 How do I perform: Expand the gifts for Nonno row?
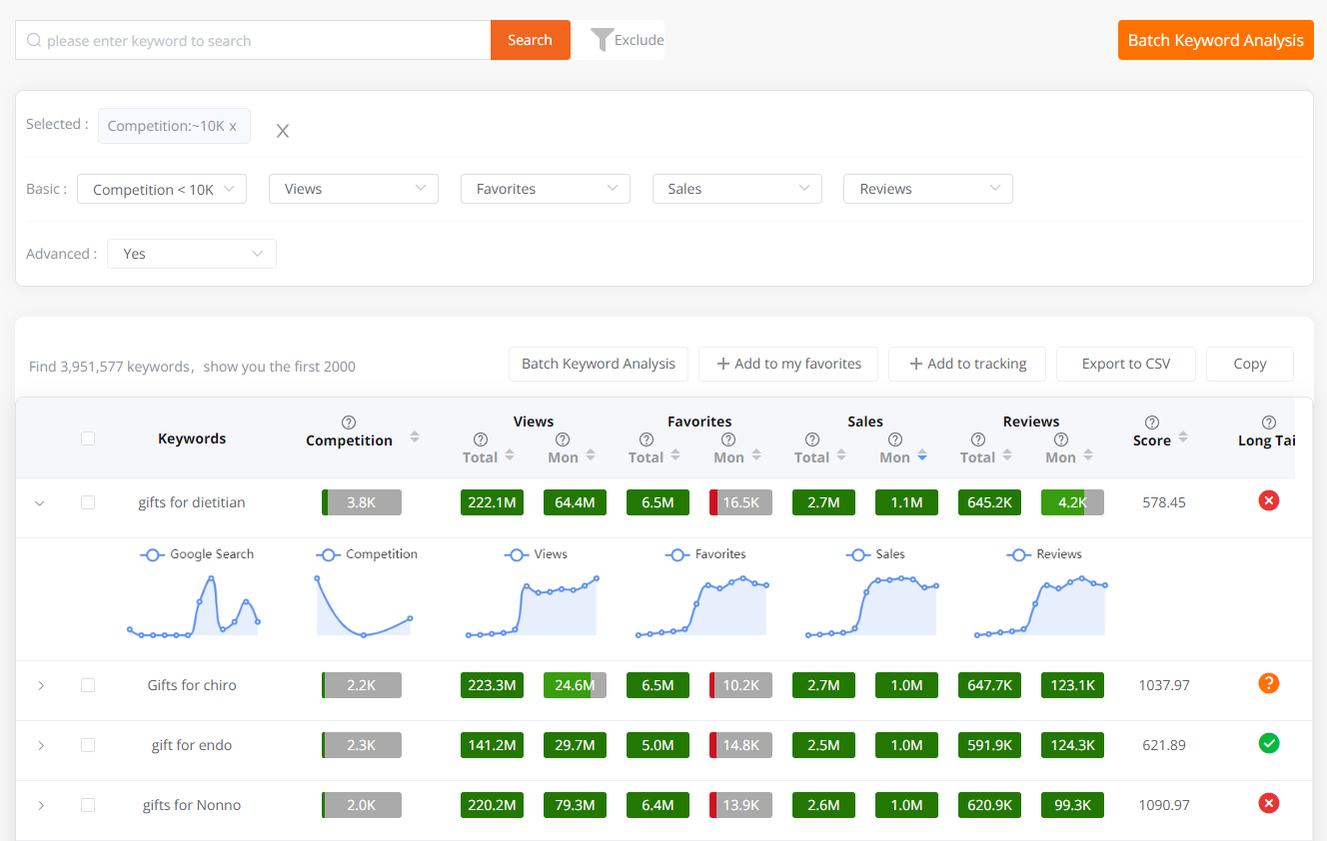41,805
